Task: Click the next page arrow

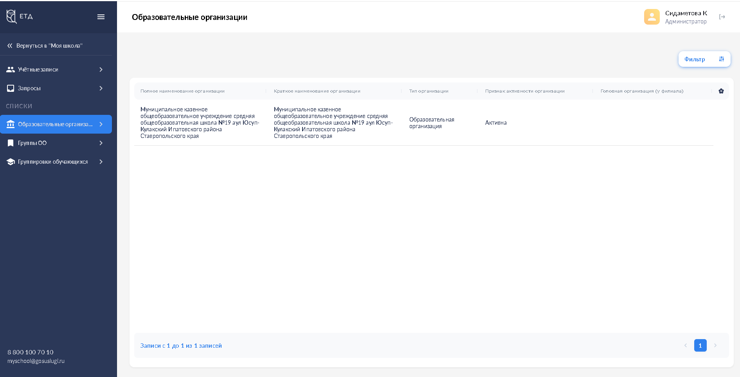Action: click(x=715, y=345)
